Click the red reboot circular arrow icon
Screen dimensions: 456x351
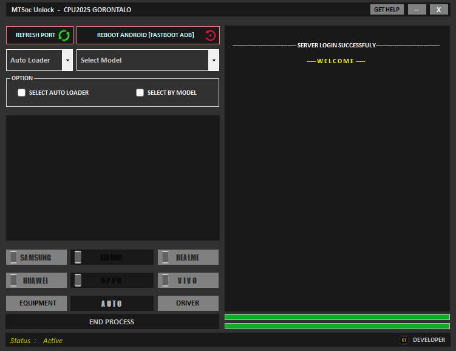211,35
